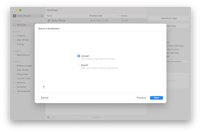Viewport: 201px width, 133px height.
Task: Sort archives by Creation Date column
Action: [x=96, y=16]
